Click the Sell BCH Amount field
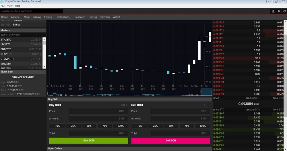This screenshot has width=287, height=151. point(181,118)
